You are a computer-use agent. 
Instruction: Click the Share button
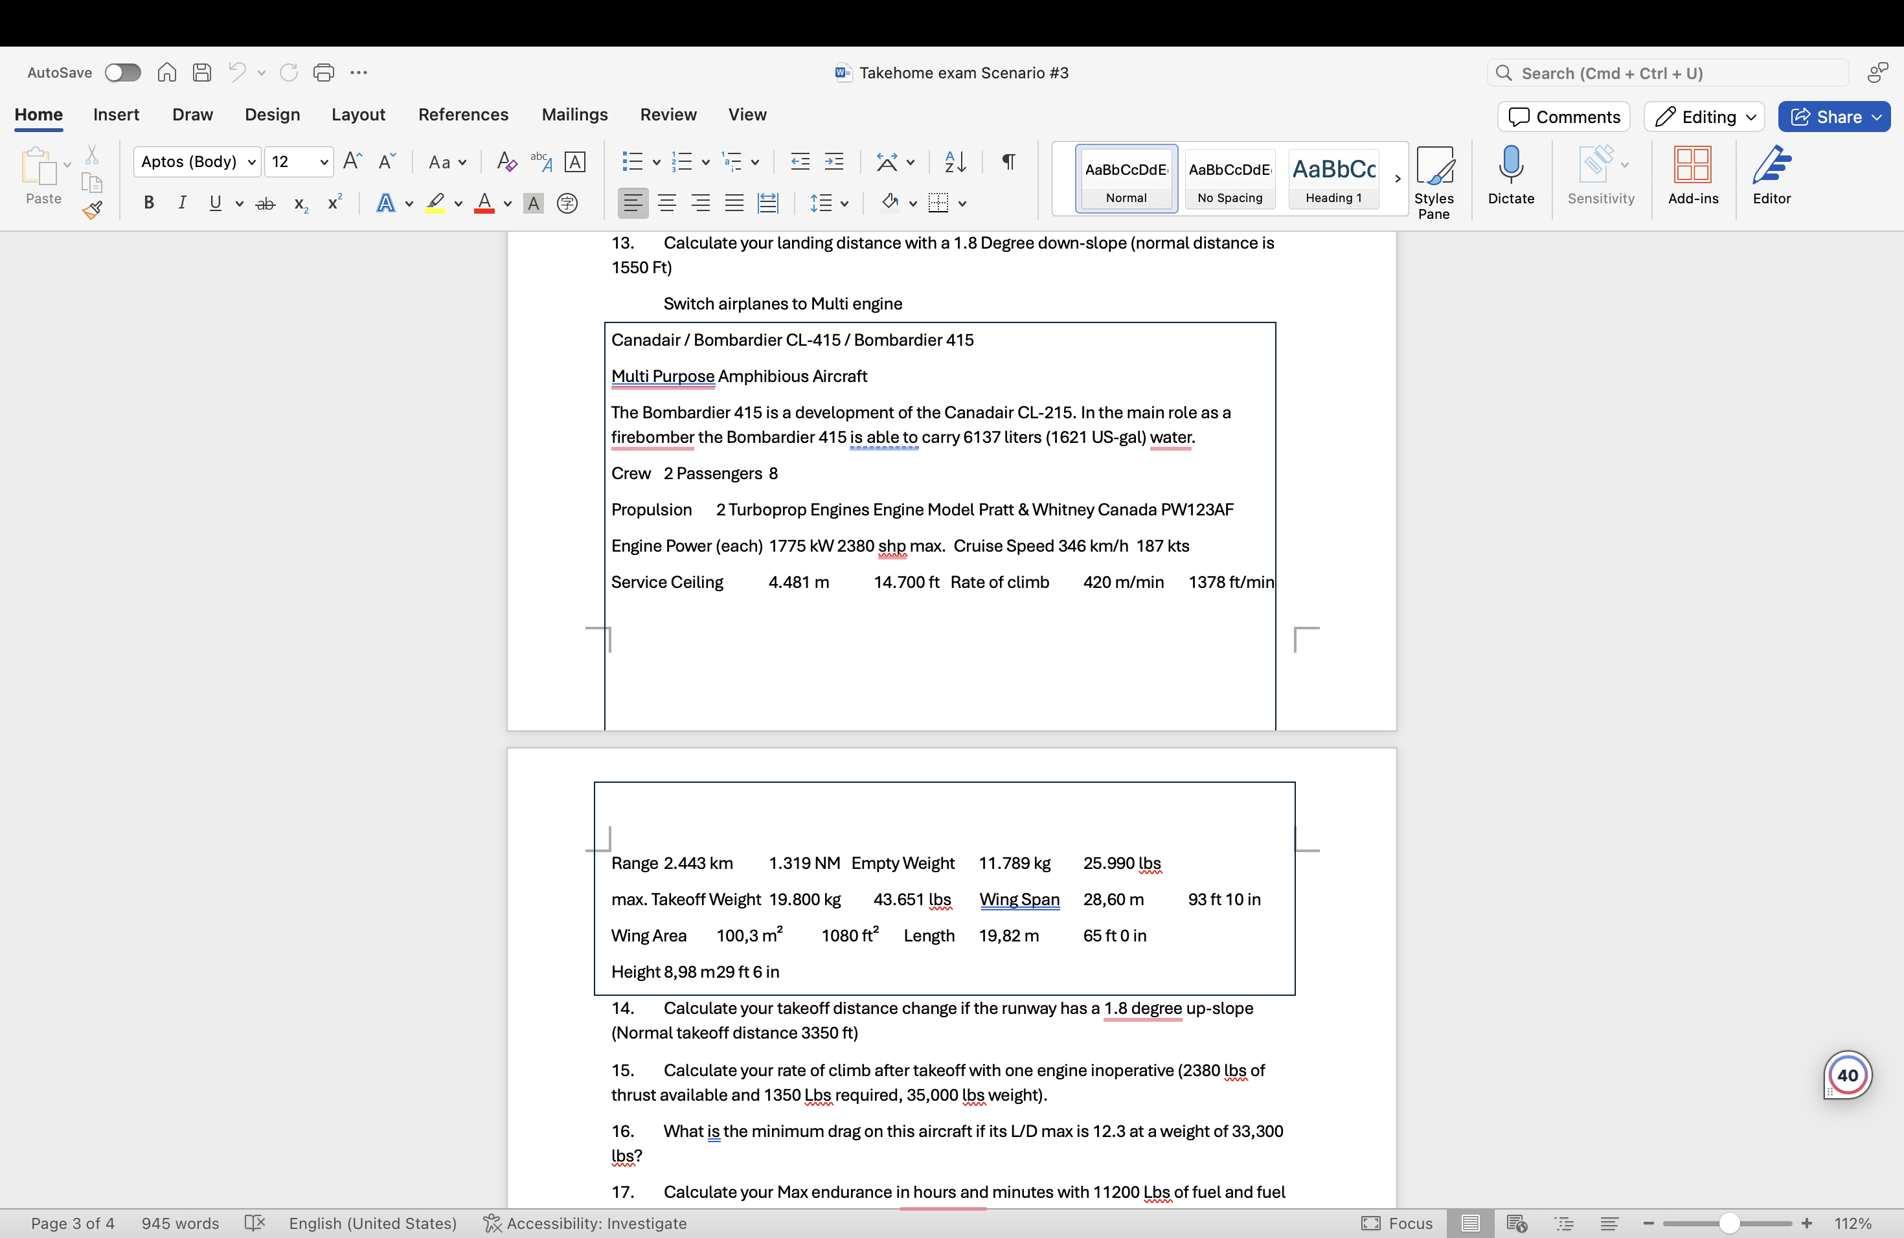(x=1833, y=117)
